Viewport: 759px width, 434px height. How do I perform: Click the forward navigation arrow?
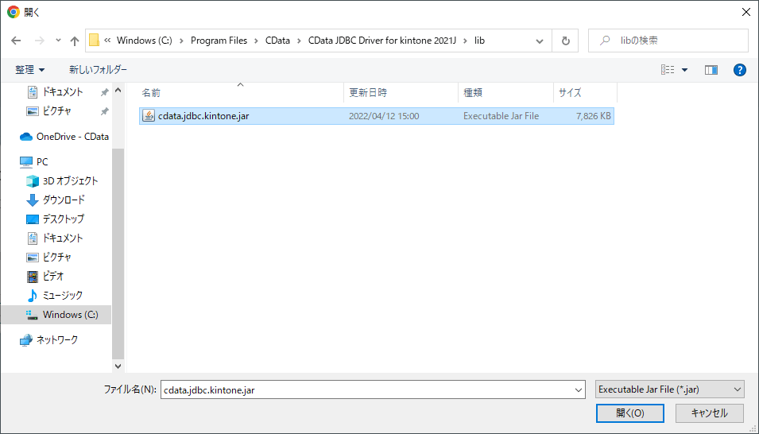click(40, 41)
